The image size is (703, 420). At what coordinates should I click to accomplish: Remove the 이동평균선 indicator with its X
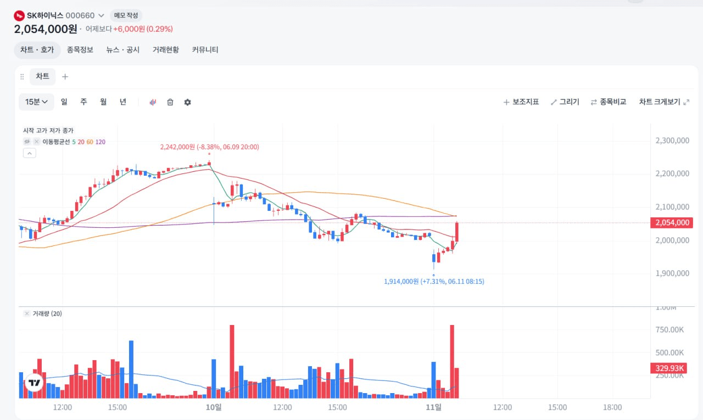[36, 142]
